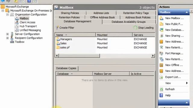Switch to Address Lists tab
This screenshot has height=108, width=193.
click(x=101, y=13)
